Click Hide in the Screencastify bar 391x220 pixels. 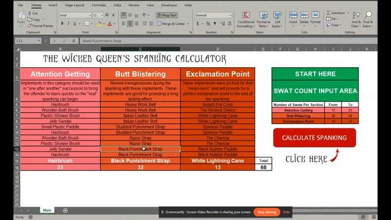coord(286,212)
